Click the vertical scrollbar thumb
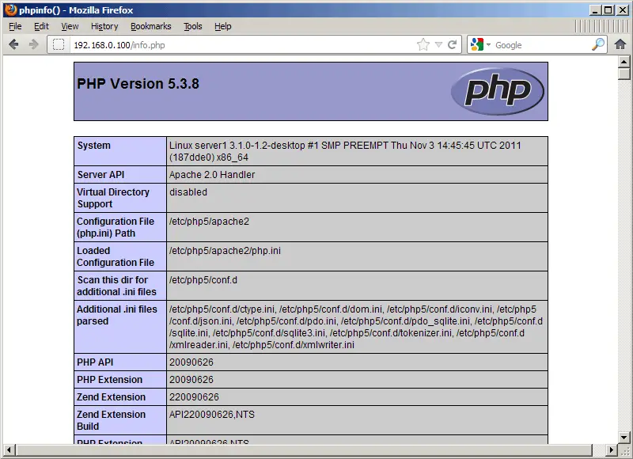The image size is (633, 459). coord(624,74)
